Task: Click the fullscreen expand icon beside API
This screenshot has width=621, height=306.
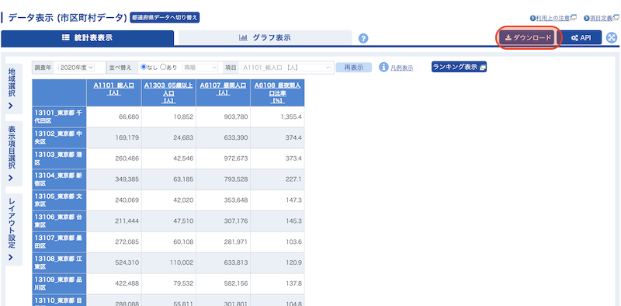Action: coord(612,37)
